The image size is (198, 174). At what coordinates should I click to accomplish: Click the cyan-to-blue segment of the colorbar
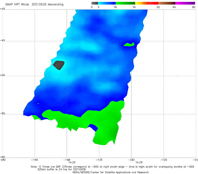[107, 3]
